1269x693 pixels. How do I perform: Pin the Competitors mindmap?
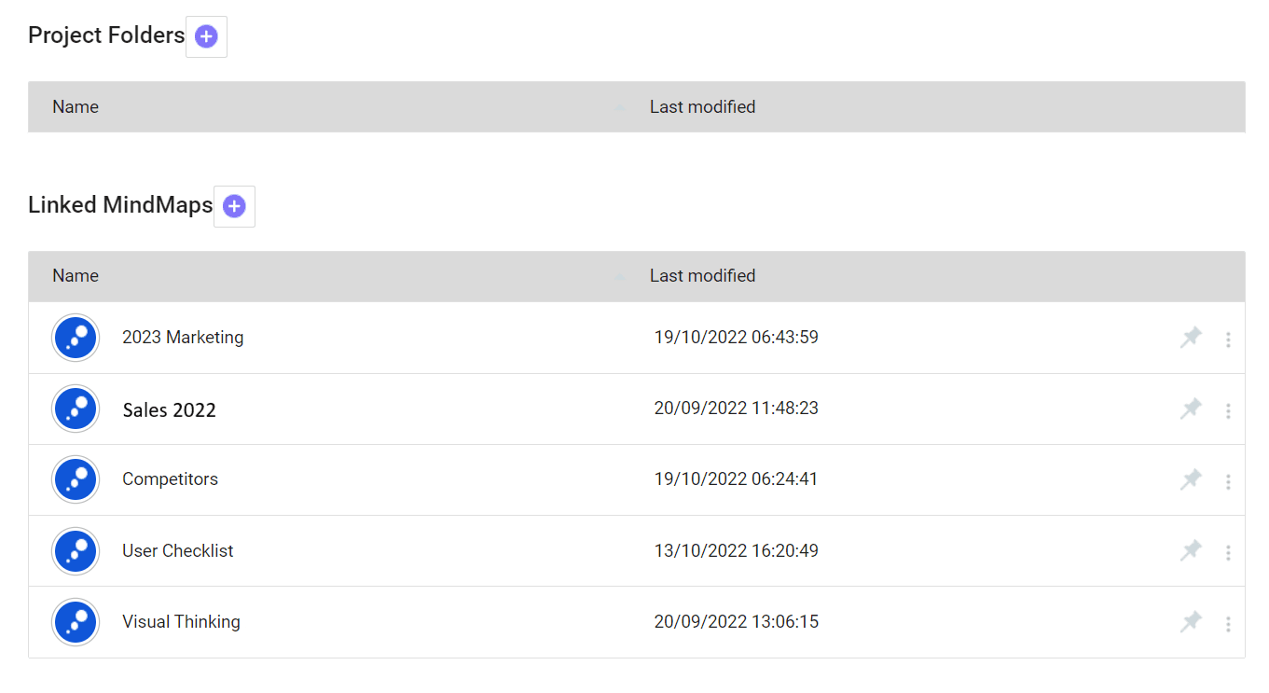click(x=1191, y=480)
